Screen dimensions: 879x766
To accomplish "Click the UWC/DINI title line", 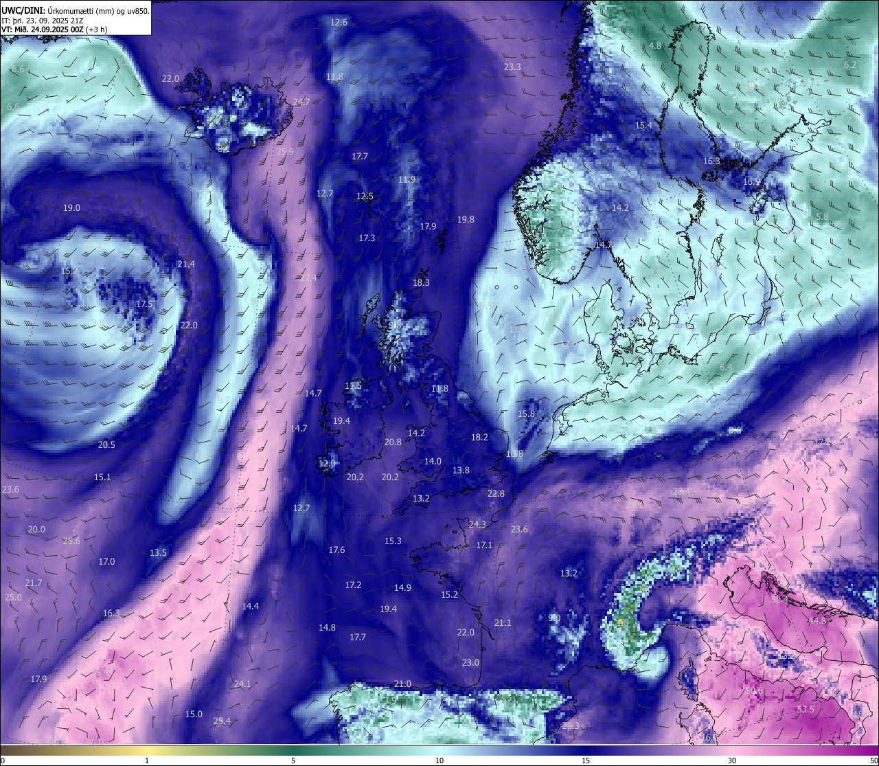I will (x=75, y=11).
